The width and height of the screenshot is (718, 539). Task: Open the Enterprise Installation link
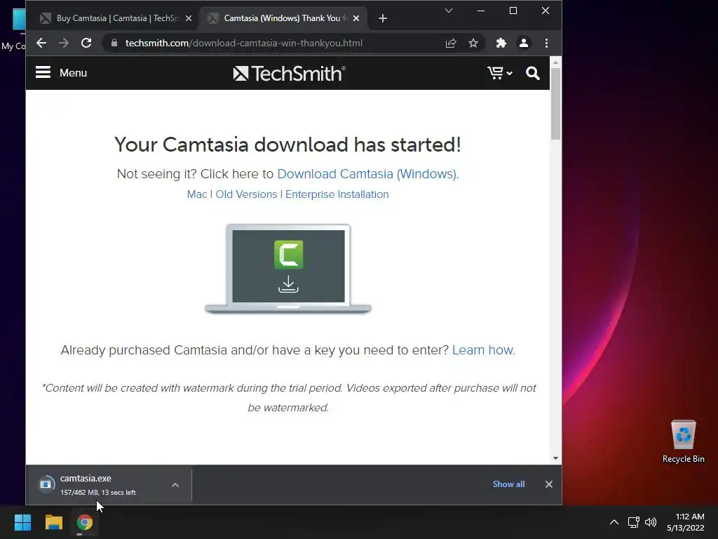coord(337,194)
